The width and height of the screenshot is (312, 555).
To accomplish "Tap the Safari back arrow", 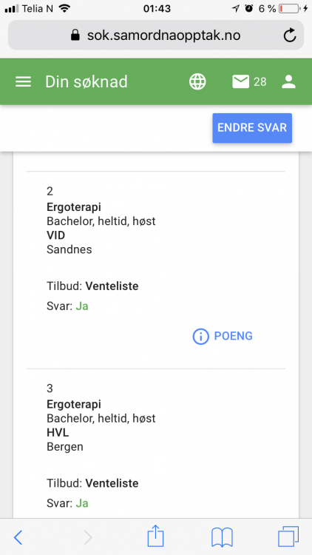I will [x=18, y=538].
